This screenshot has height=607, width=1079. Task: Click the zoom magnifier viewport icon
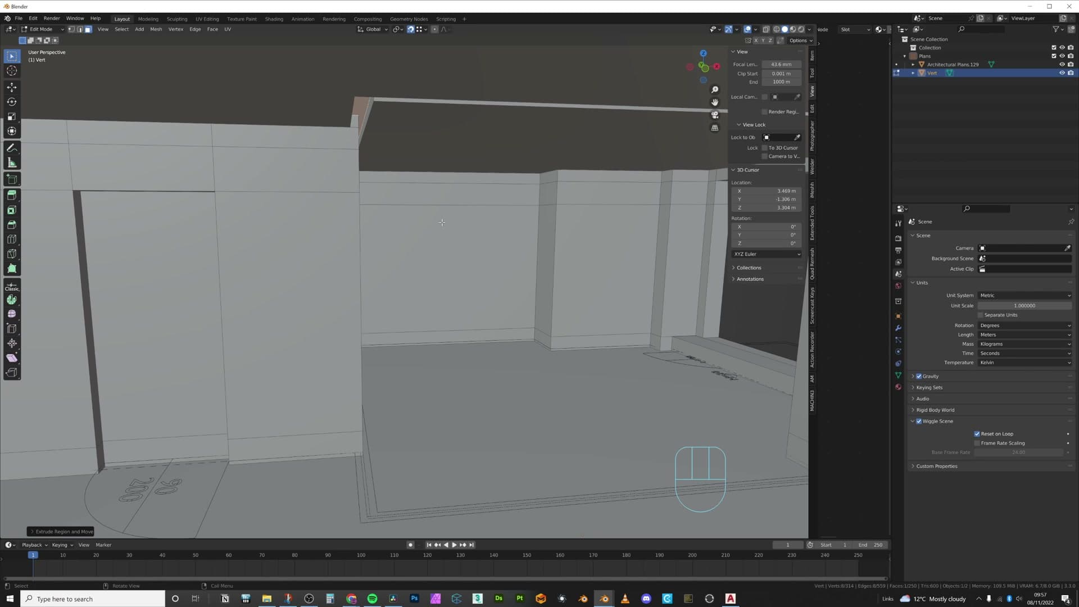tap(715, 90)
